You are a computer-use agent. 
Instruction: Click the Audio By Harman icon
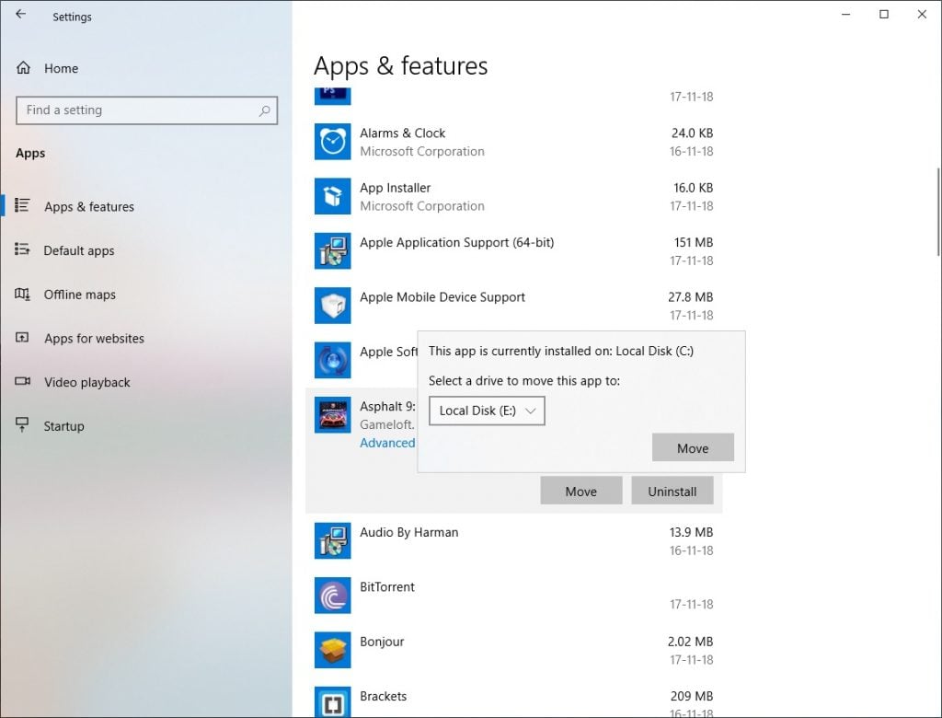(332, 540)
